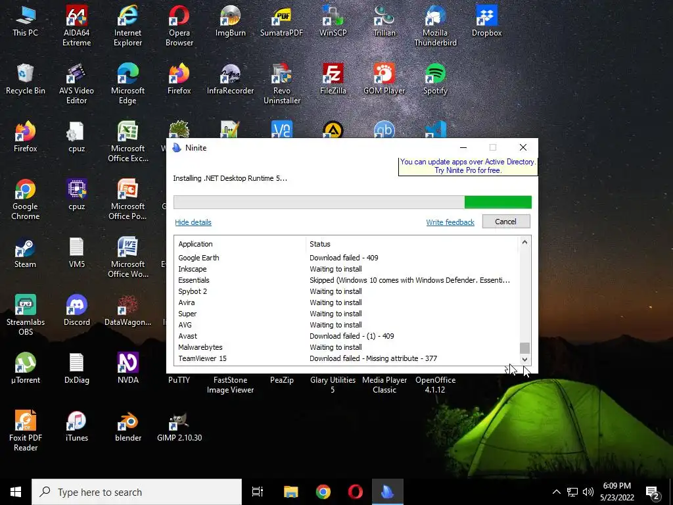Click scroll down arrow in details list
Viewport: 673px width, 505px height.
524,360
